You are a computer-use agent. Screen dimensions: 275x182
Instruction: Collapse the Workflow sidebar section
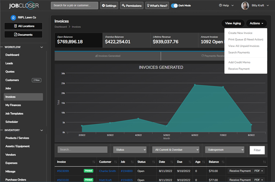coord(41,47)
